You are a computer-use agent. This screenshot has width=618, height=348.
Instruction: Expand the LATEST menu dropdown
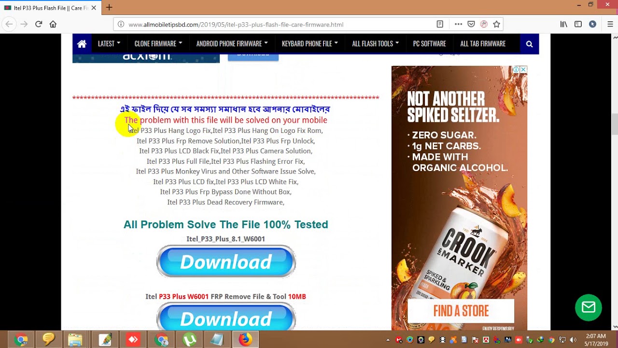pyautogui.click(x=109, y=43)
